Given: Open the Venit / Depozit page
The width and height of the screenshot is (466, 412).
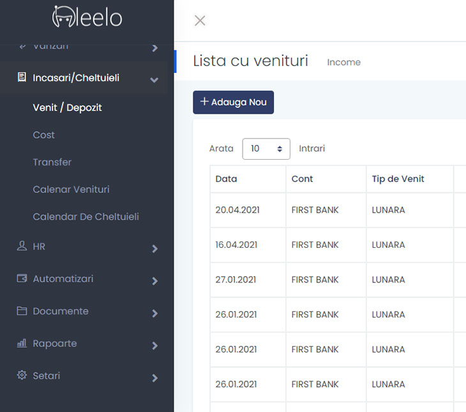Looking at the screenshot, I should point(67,108).
